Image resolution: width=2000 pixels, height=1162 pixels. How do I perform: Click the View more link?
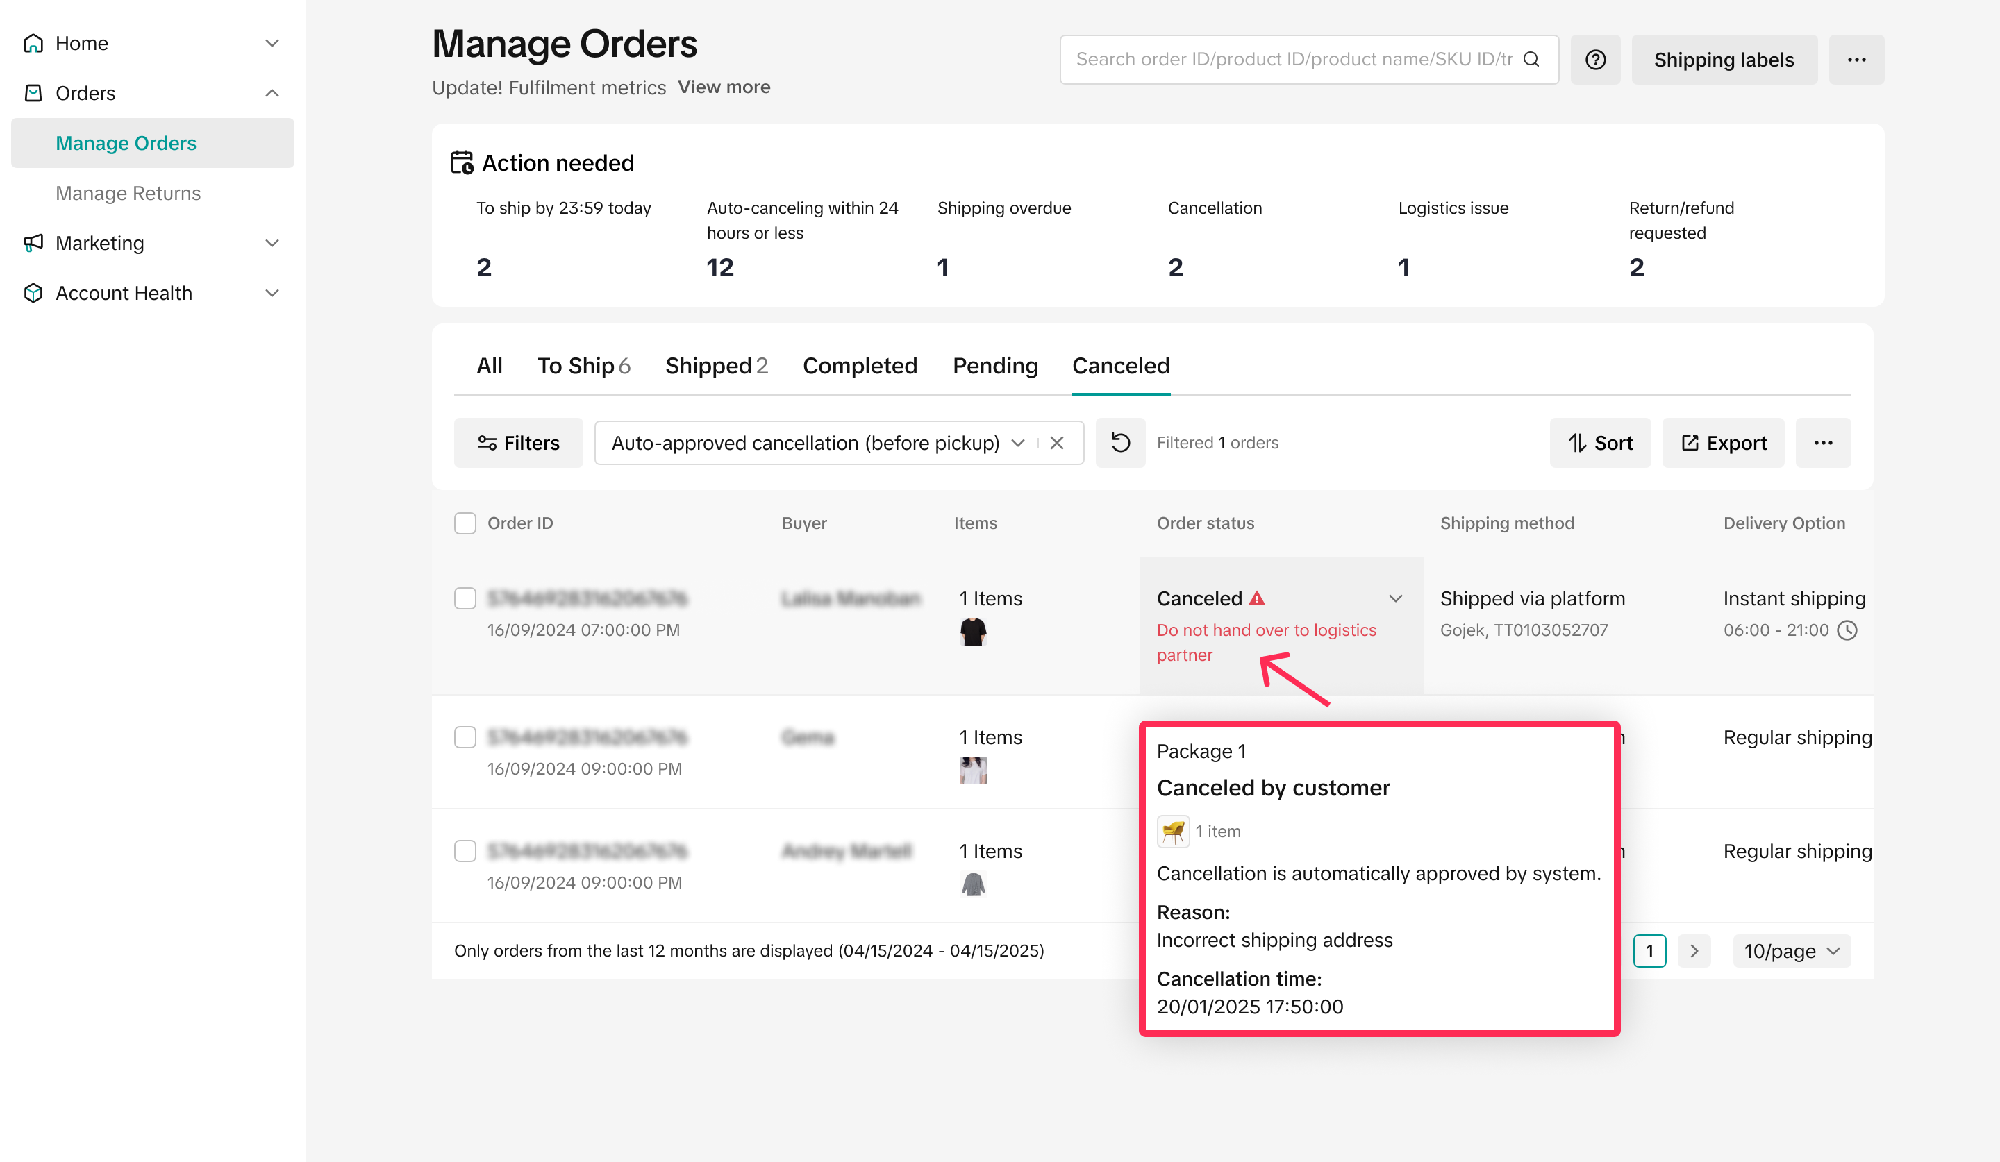tap(723, 87)
